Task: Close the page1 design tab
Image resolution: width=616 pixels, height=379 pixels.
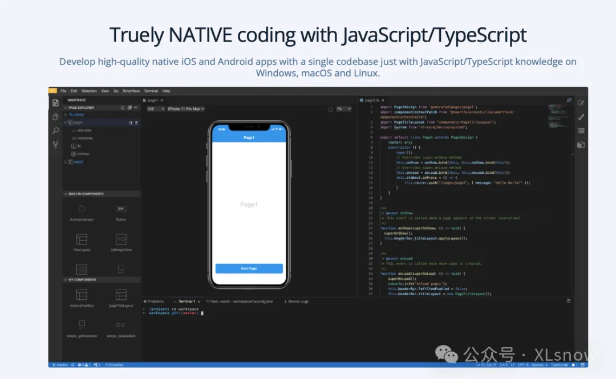Action: point(161,100)
